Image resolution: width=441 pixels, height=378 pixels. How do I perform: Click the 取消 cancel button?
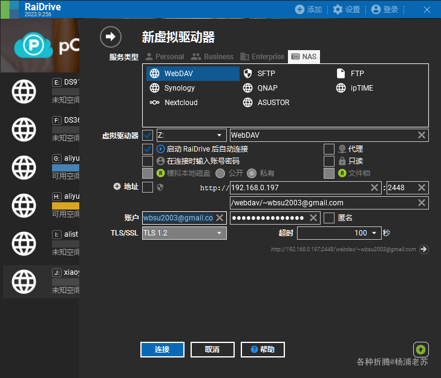tap(212, 350)
